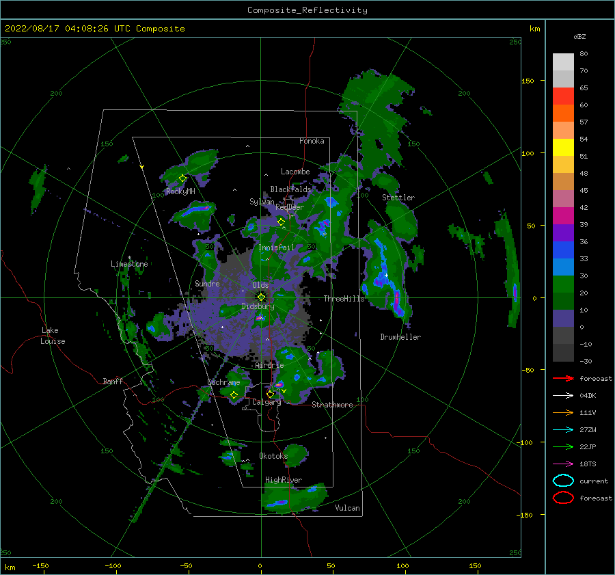Click the Calgary label
615x575 pixels.
[266, 402]
